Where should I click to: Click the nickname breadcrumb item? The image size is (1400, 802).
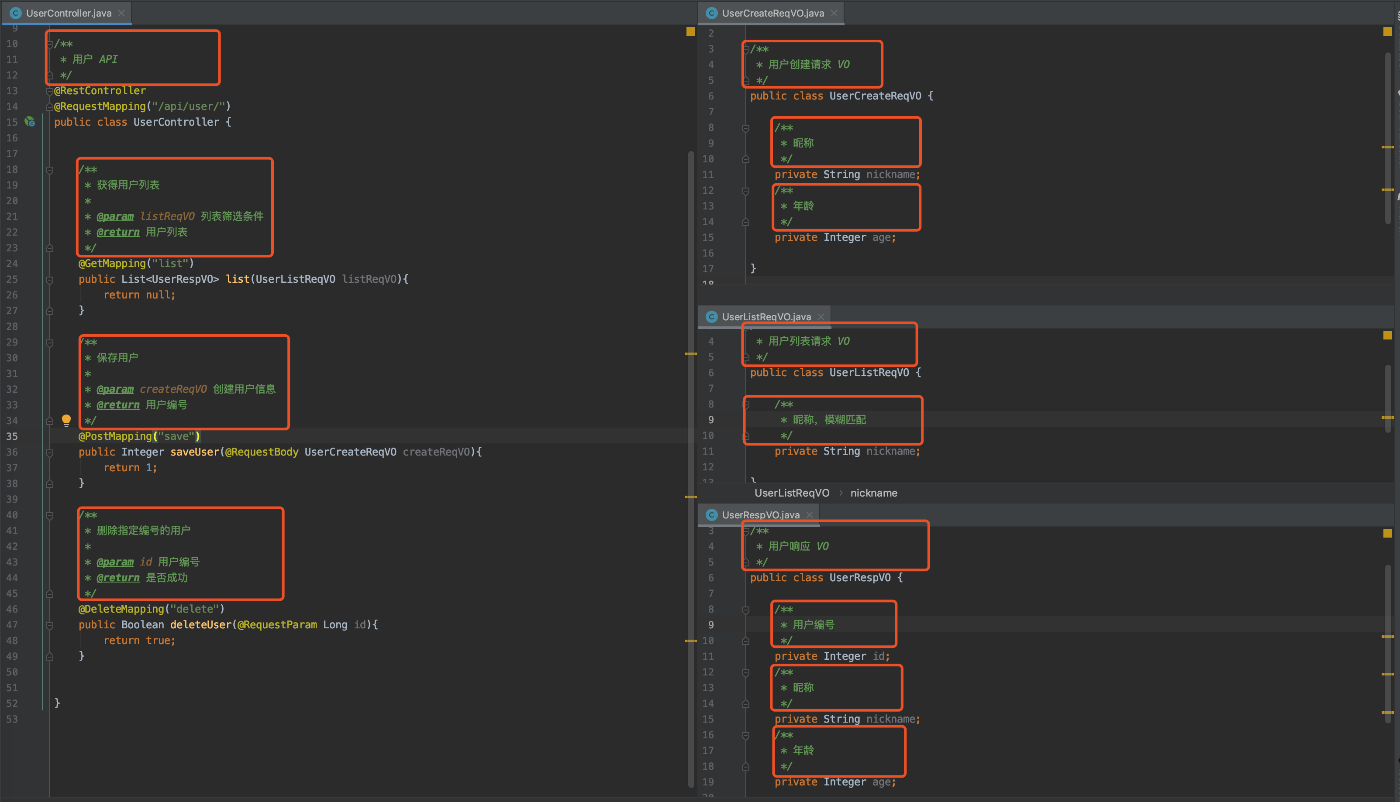tap(873, 493)
